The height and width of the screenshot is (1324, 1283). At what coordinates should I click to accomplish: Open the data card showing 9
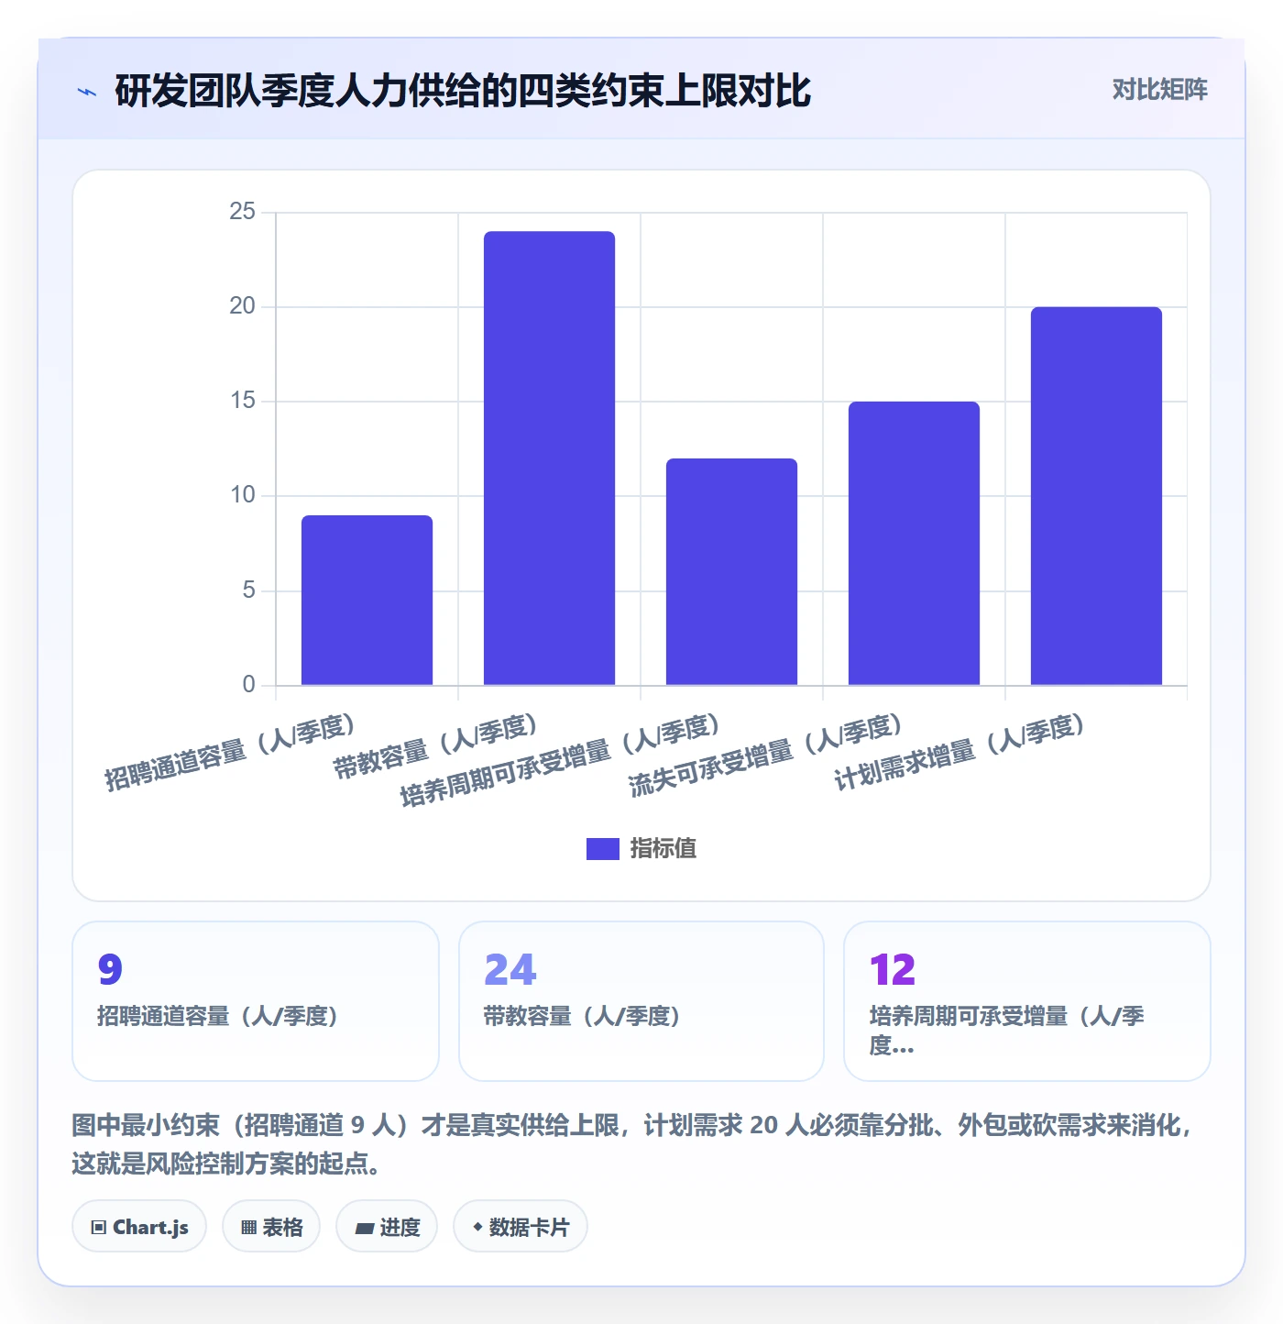tap(256, 1001)
